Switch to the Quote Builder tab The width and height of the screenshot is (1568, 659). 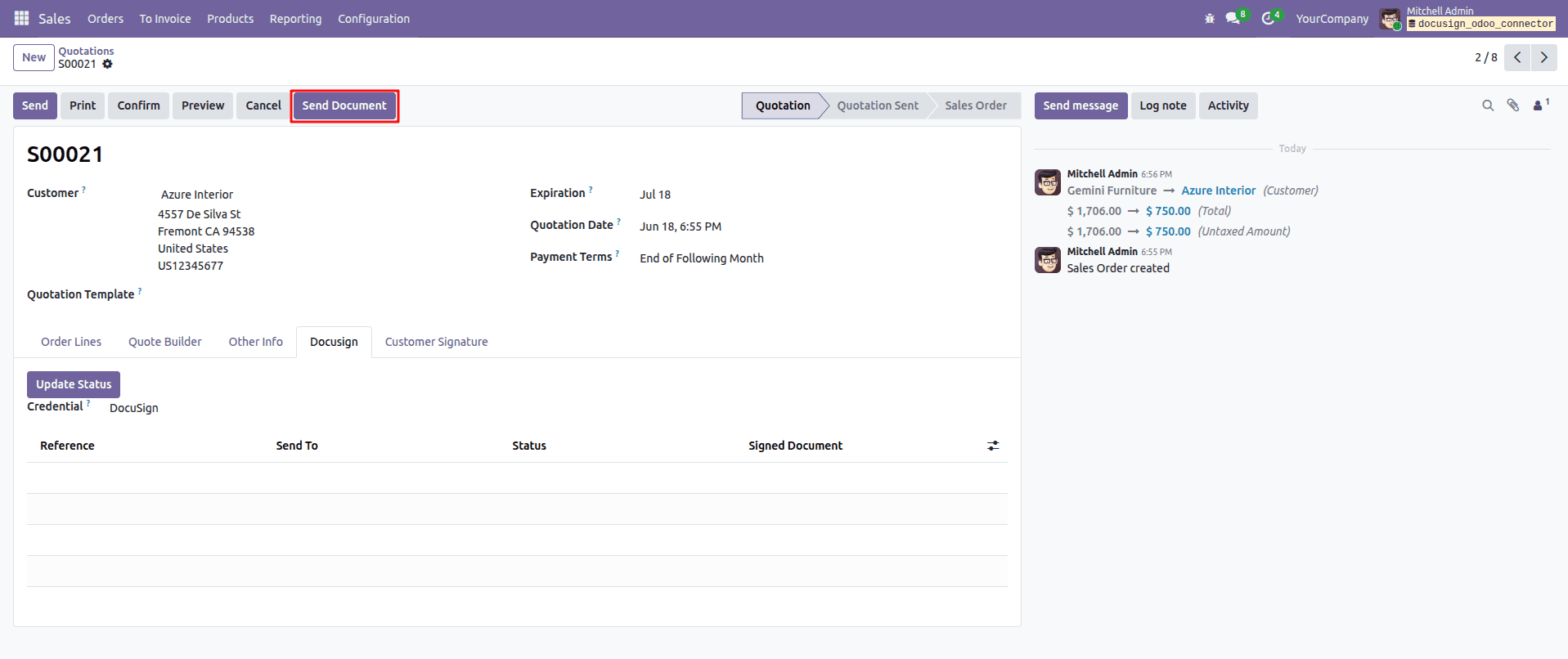[165, 342]
